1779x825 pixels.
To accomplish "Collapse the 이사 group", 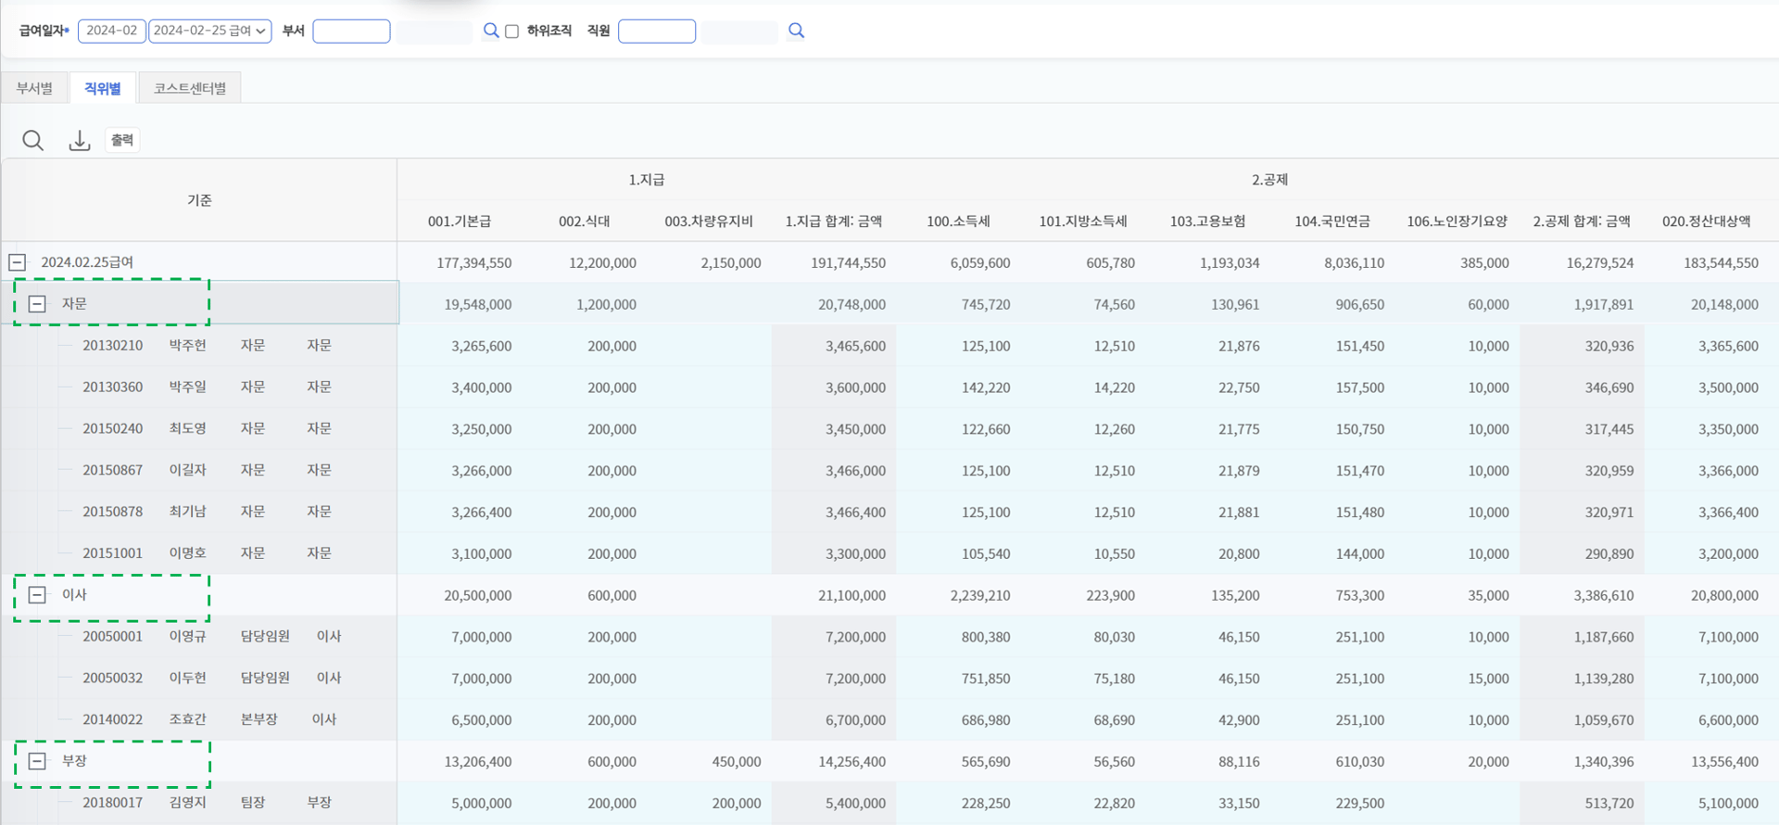I will pos(37,595).
